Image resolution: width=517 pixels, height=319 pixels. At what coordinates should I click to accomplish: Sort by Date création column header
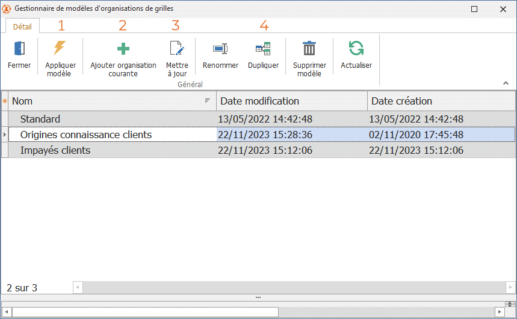(x=441, y=101)
